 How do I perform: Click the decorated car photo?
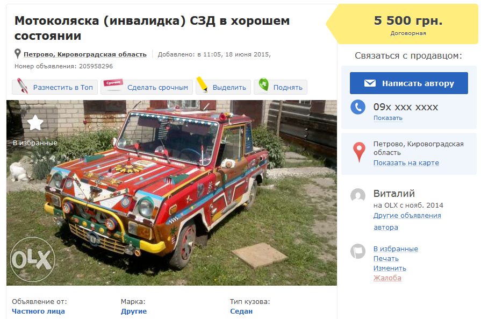point(171,193)
